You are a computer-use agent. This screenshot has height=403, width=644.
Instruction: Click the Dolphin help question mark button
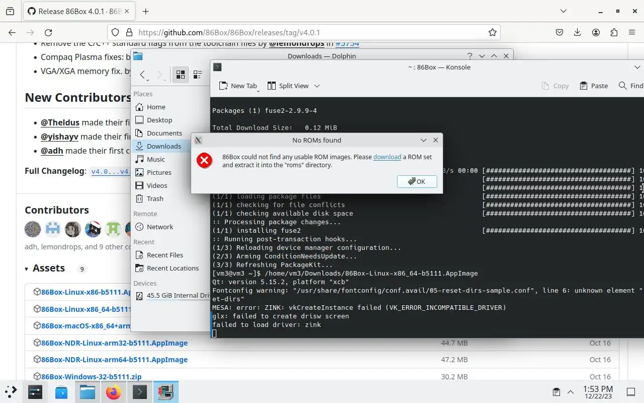(470, 56)
